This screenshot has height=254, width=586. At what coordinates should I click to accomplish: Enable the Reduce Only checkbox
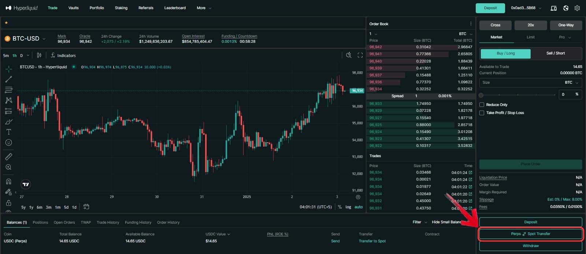coord(482,105)
